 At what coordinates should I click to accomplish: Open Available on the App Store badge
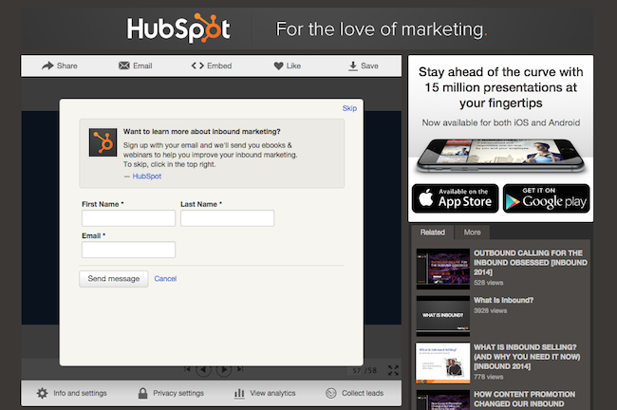(x=456, y=198)
